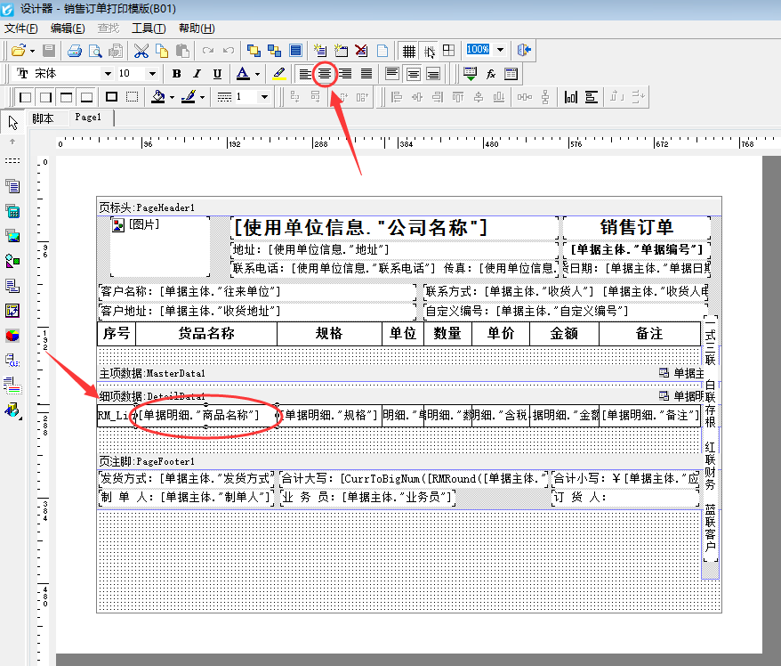Screen dimensions: 781x666
Task: Expand the font size dropdown
Action: pos(152,74)
